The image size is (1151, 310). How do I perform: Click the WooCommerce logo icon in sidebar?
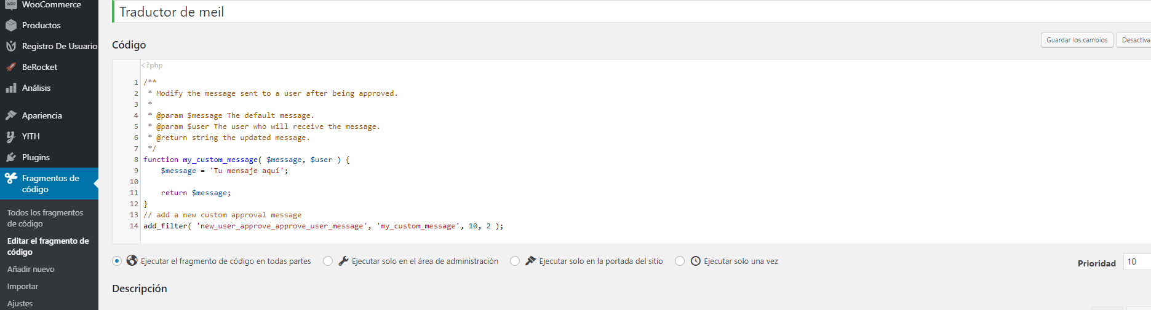[x=11, y=4]
